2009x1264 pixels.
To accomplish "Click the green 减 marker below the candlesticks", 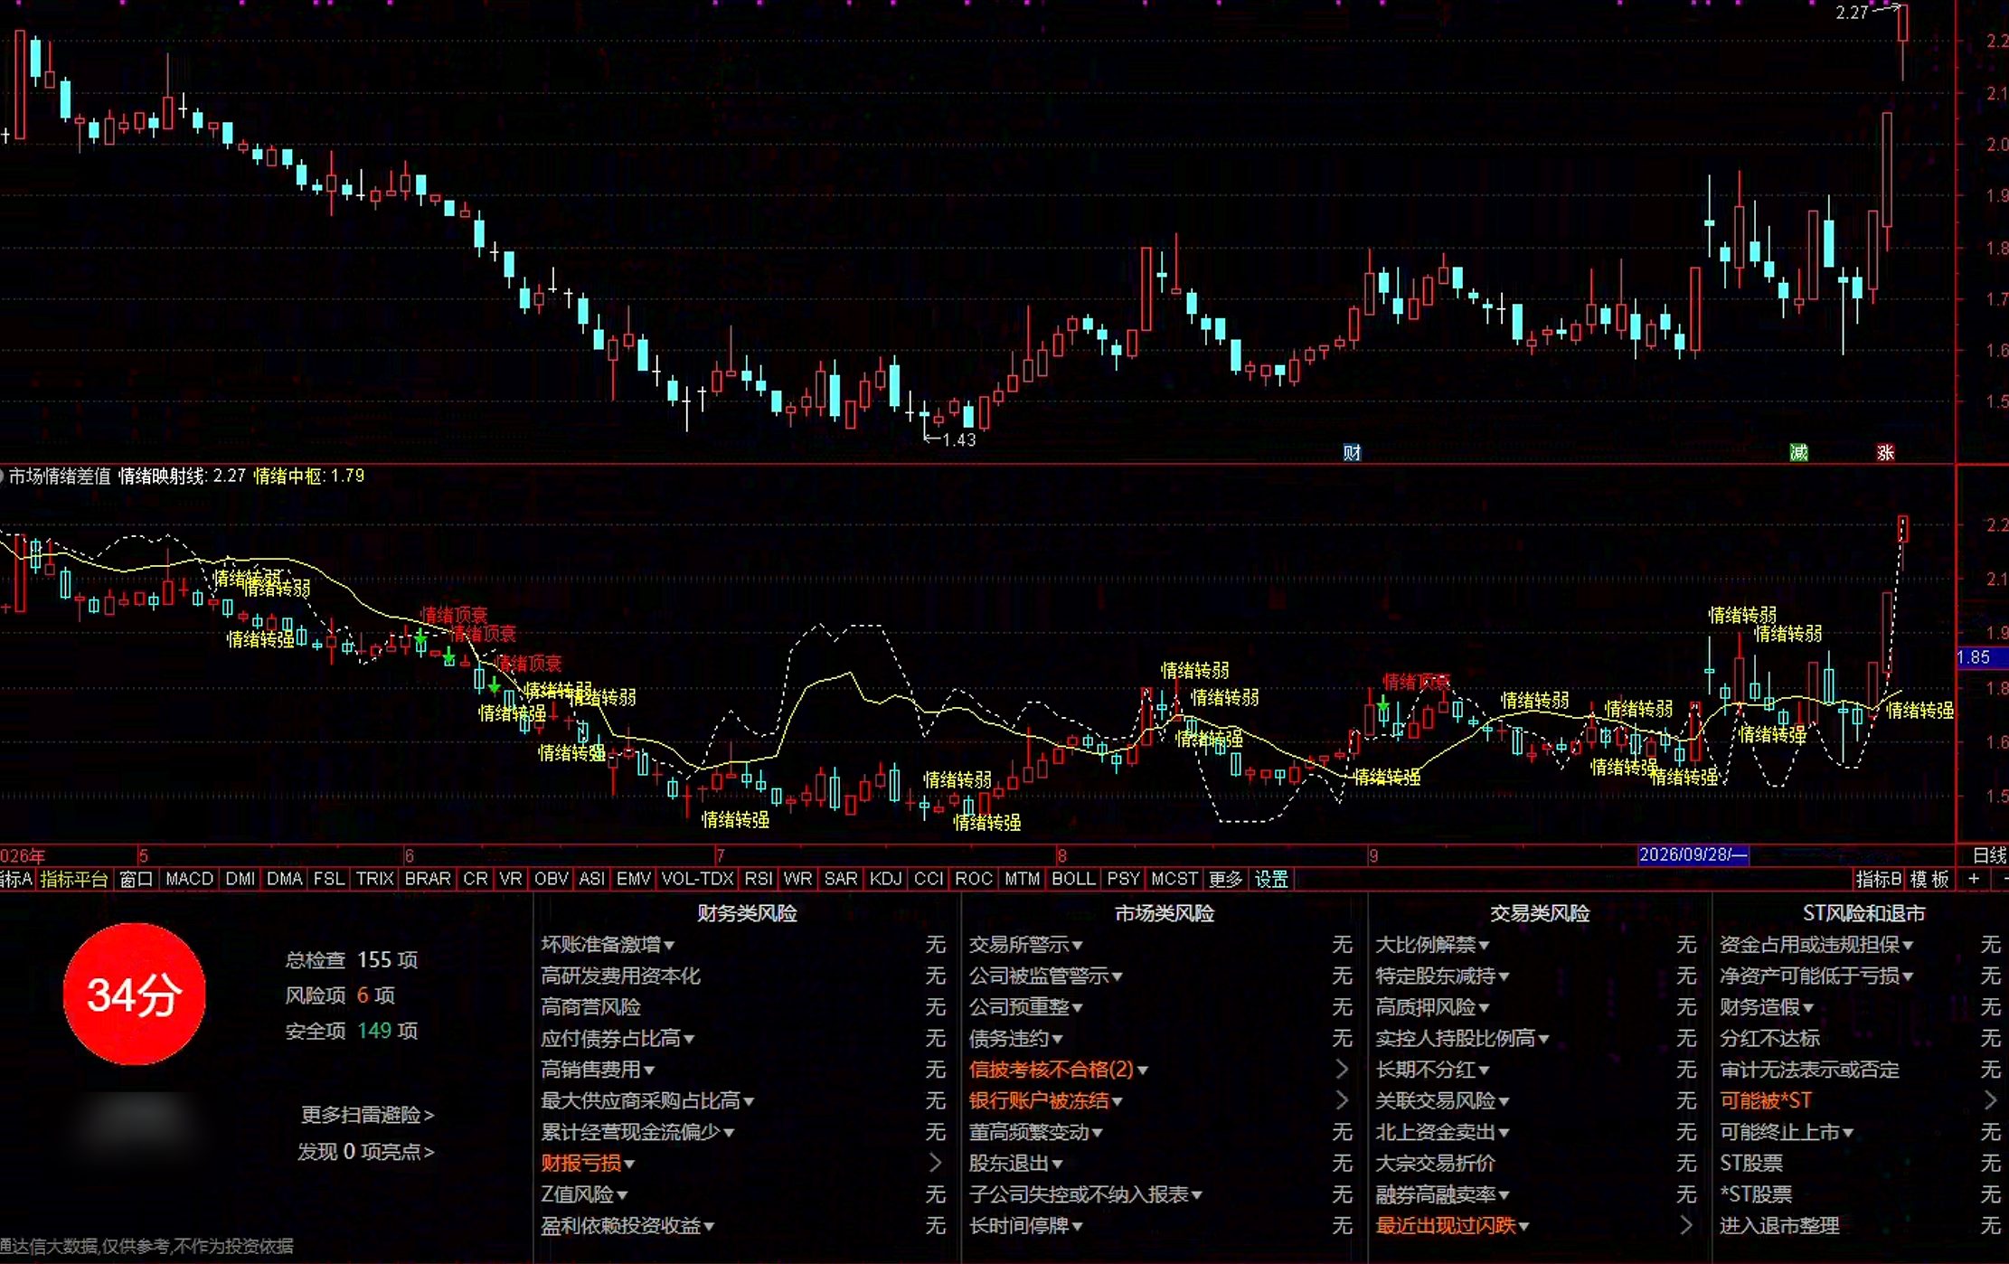I will coord(1799,453).
